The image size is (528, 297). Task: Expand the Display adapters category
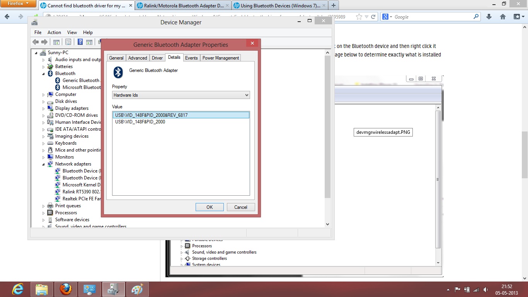44,108
